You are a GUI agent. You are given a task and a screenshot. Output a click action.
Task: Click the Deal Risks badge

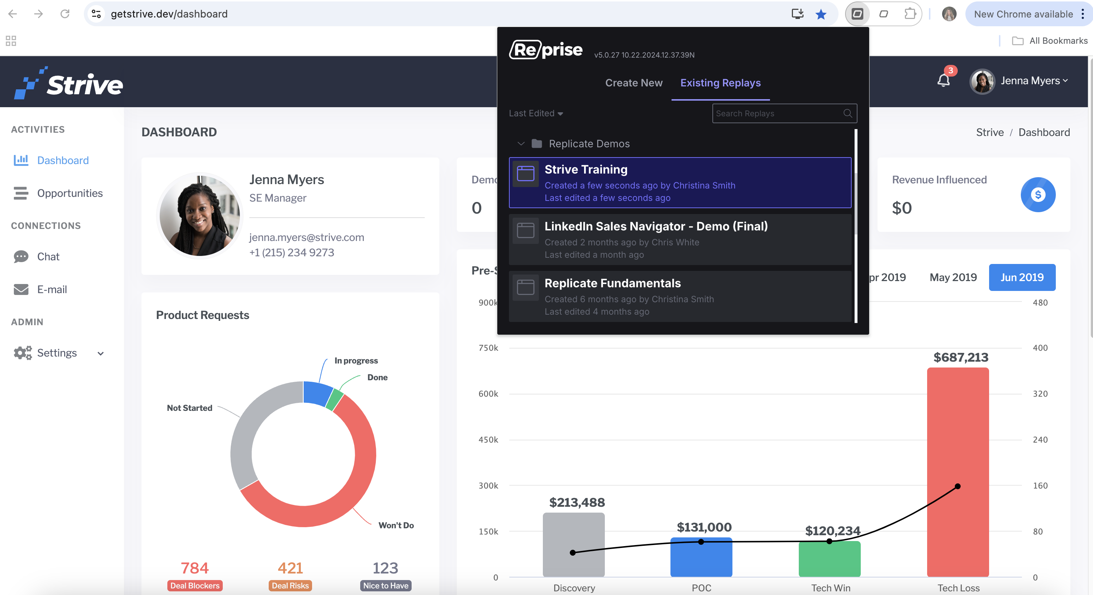click(x=290, y=585)
